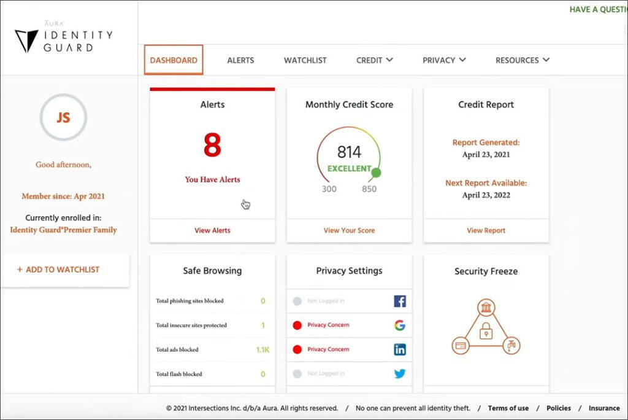628x420 pixels.
Task: Click the Identity Guard Premier Family plan
Action: [63, 230]
